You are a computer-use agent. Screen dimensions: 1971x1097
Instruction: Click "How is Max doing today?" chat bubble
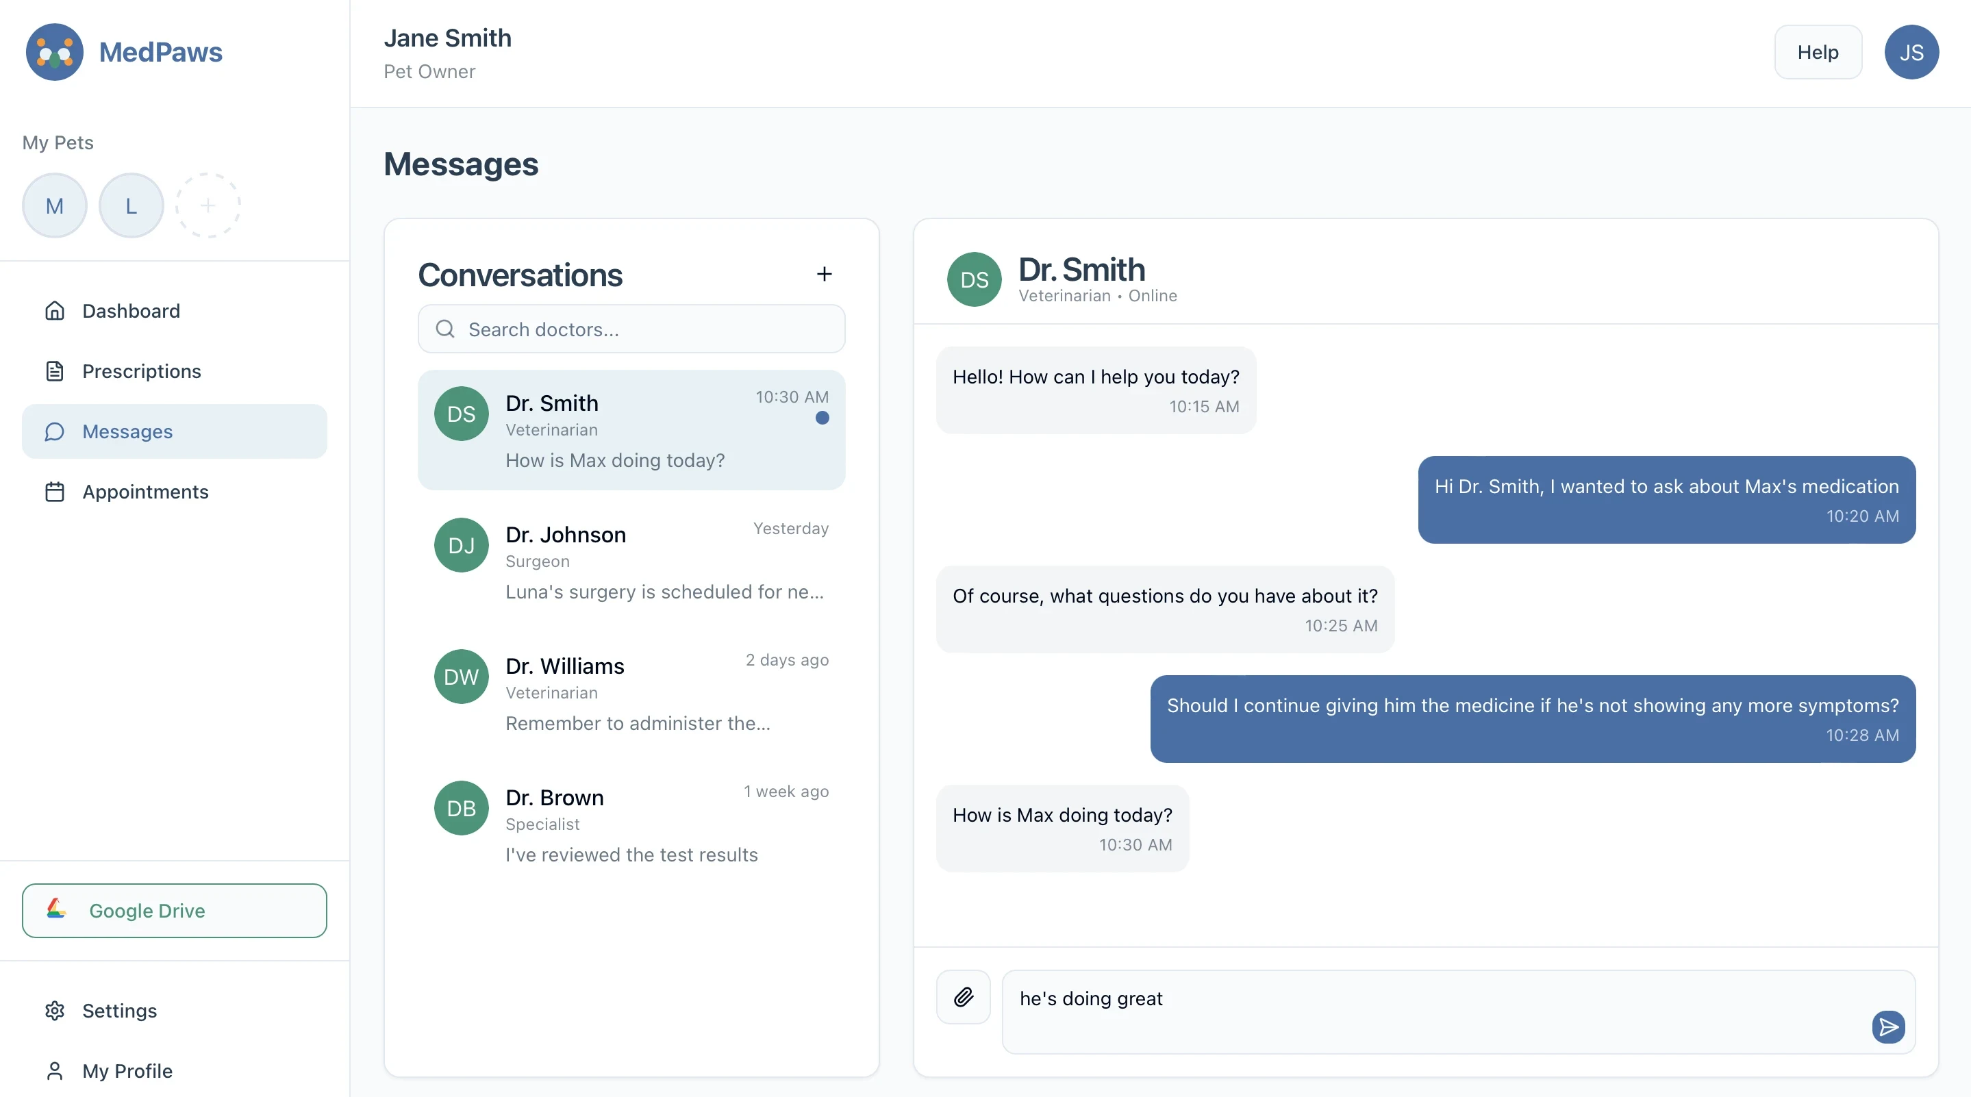[x=1062, y=828]
